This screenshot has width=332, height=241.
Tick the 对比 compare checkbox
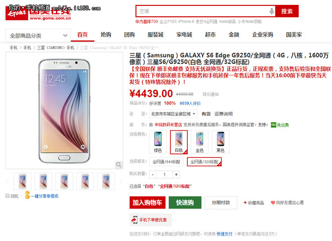[7, 196]
